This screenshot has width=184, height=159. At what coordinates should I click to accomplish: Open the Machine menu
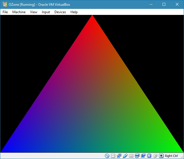click(x=19, y=12)
